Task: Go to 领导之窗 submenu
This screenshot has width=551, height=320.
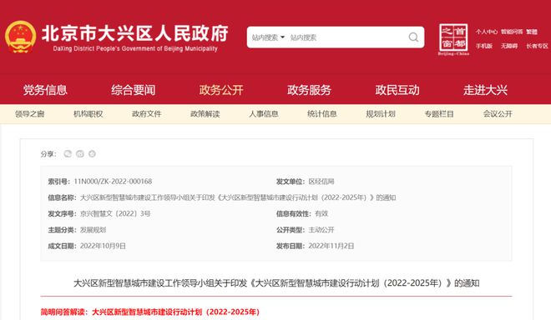Action: (30, 113)
